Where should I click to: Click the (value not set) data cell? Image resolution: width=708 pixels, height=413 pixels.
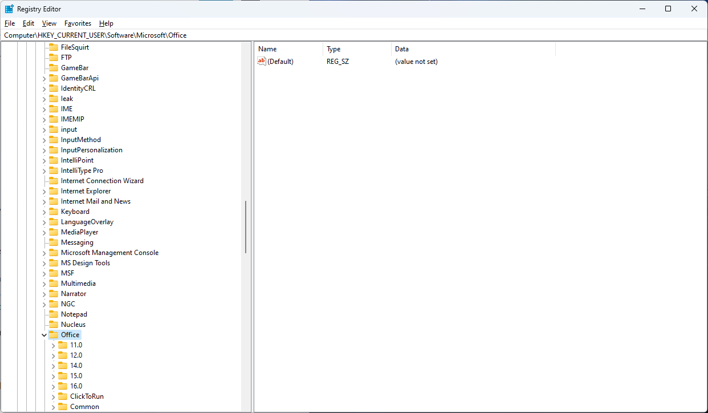[x=416, y=62]
